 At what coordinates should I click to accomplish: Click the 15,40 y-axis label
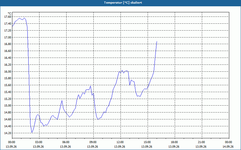click(8, 92)
